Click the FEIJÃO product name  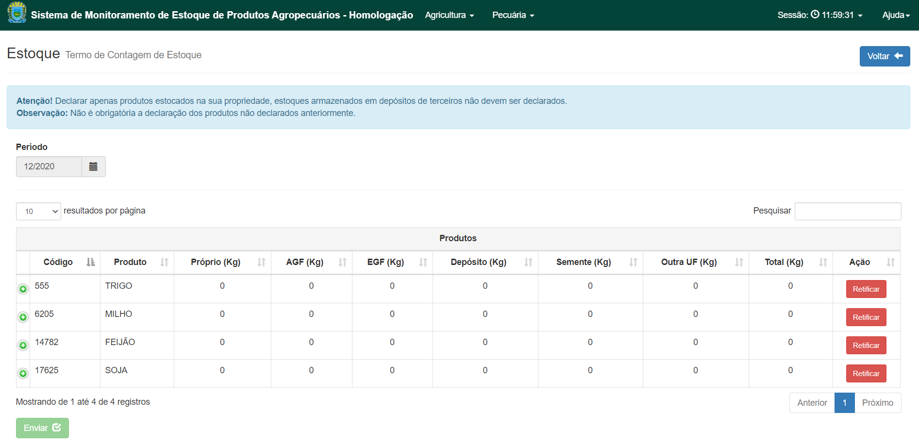coord(120,342)
